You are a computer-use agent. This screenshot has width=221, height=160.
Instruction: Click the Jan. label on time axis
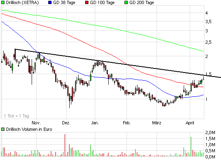[95, 123]
